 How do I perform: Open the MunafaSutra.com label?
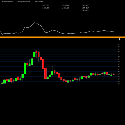click(24, 1)
